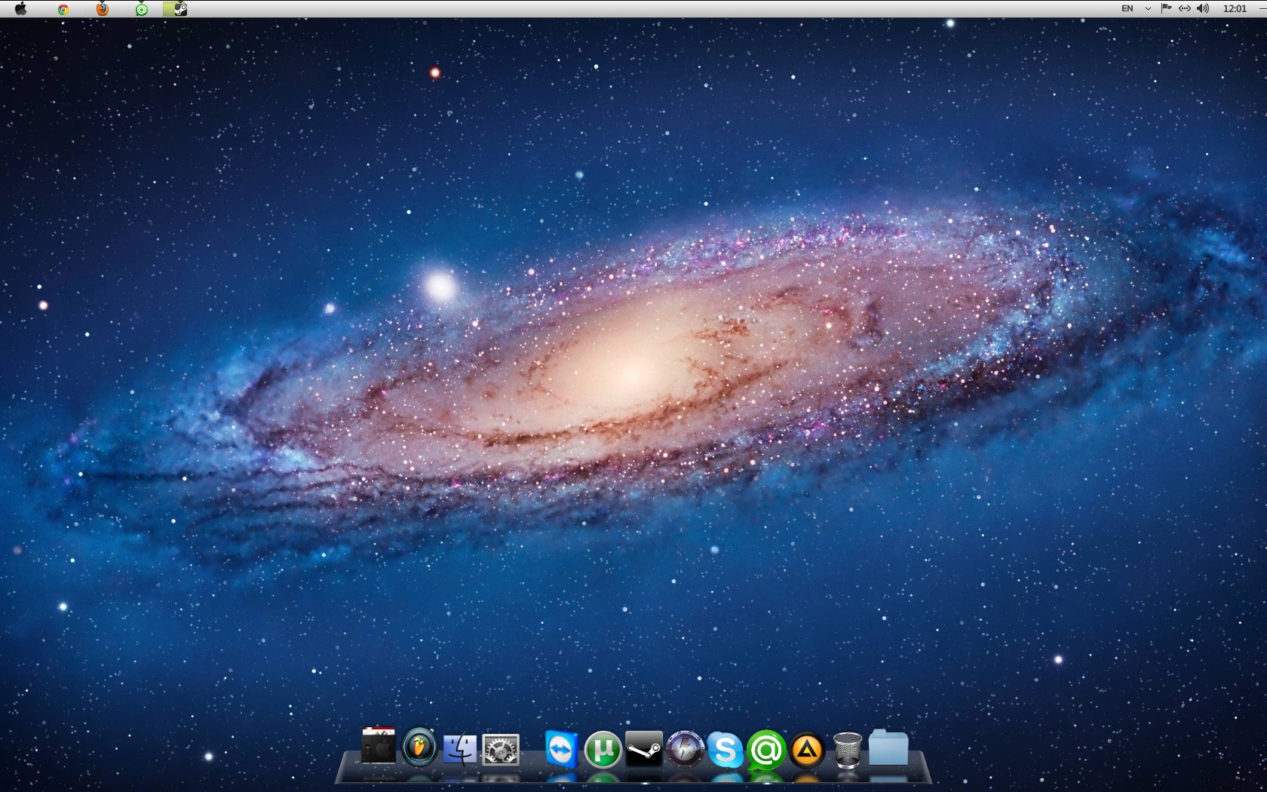The width and height of the screenshot is (1267, 792).
Task: Open the Action Center flag icon
Action: [1166, 9]
